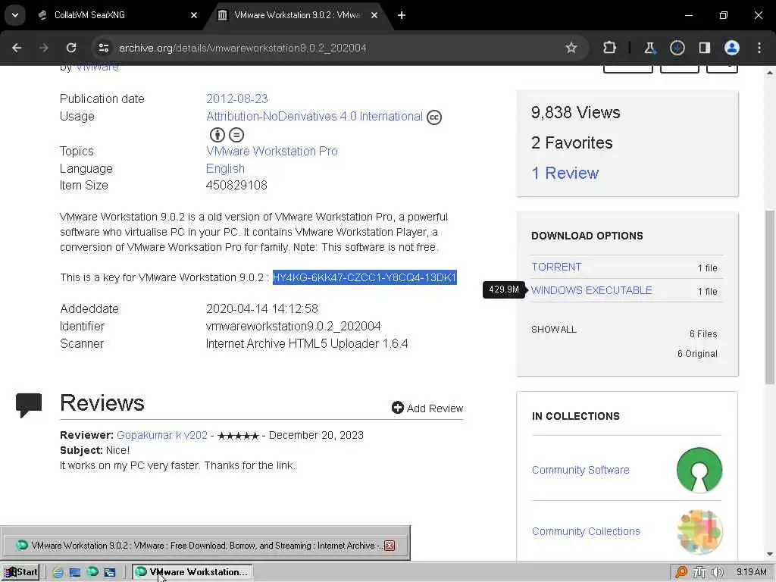The height and width of the screenshot is (582, 776).
Task: Click the 6 Original files text
Action: (697, 354)
